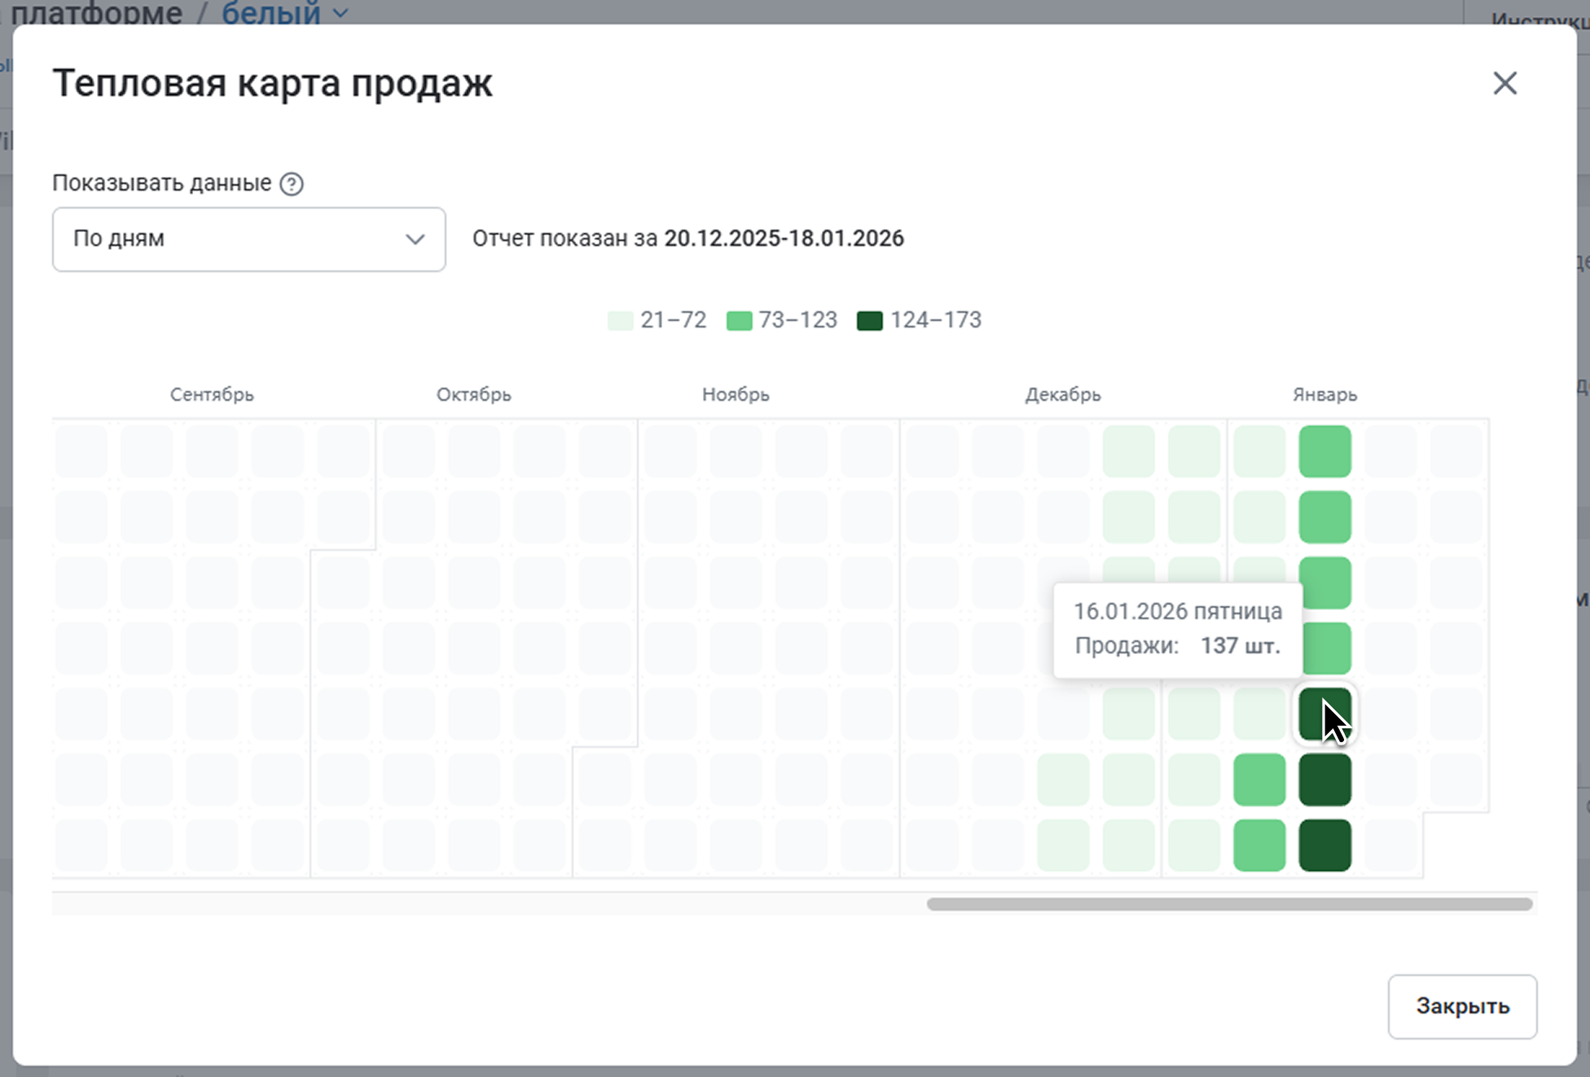Click the 21–72 legend color swatch
Screen dimensions: 1590x1077
pos(620,321)
